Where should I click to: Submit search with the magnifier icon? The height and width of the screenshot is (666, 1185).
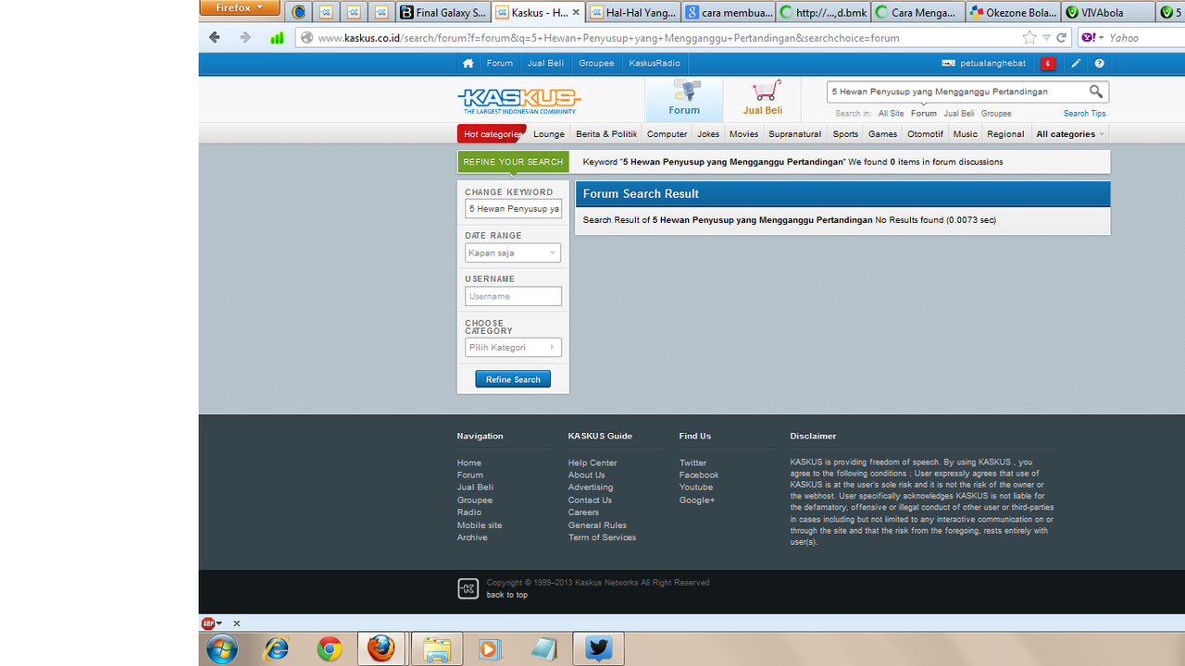pyautogui.click(x=1096, y=92)
